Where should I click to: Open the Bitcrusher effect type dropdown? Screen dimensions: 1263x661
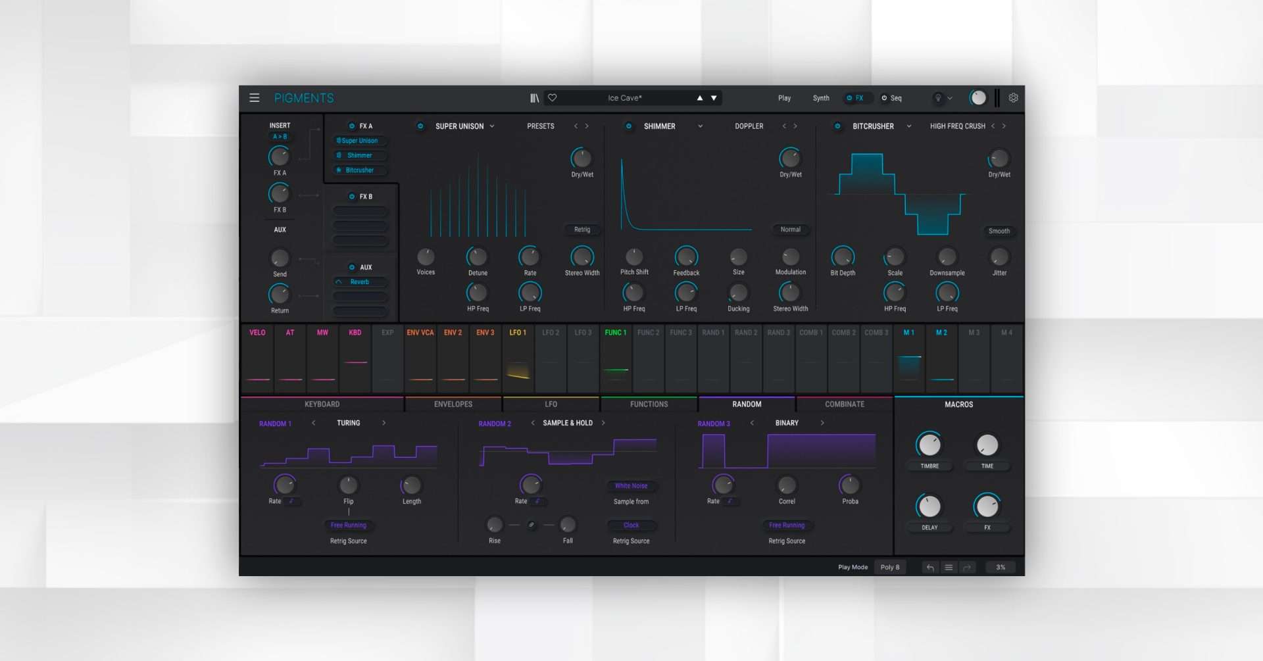882,126
